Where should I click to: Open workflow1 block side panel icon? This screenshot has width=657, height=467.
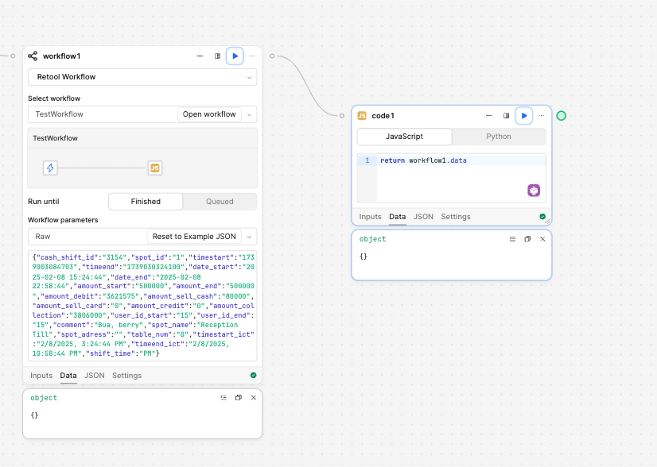point(217,56)
